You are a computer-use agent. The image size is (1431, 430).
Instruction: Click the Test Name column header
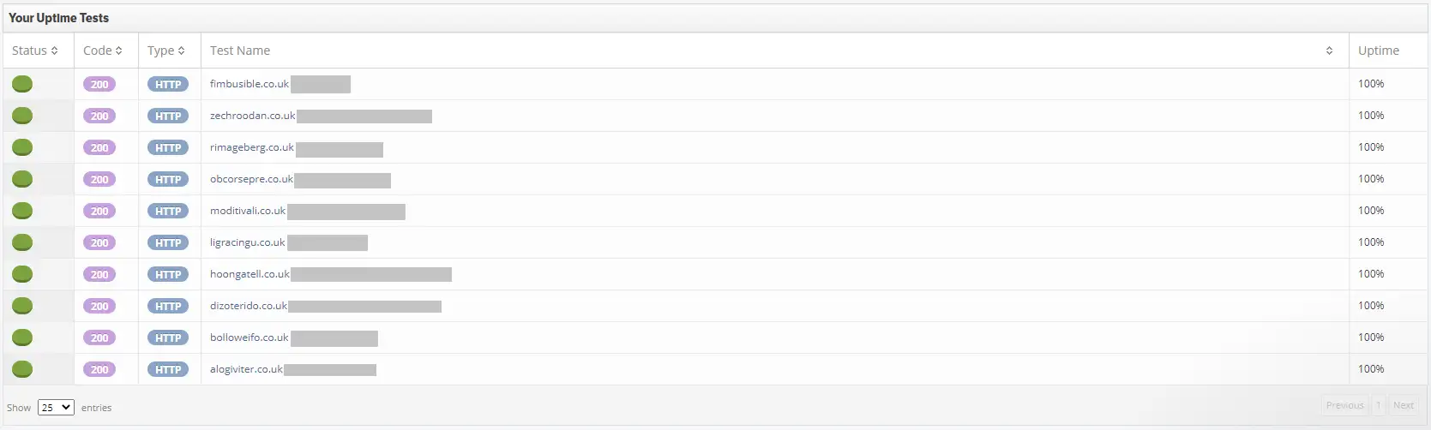click(240, 51)
